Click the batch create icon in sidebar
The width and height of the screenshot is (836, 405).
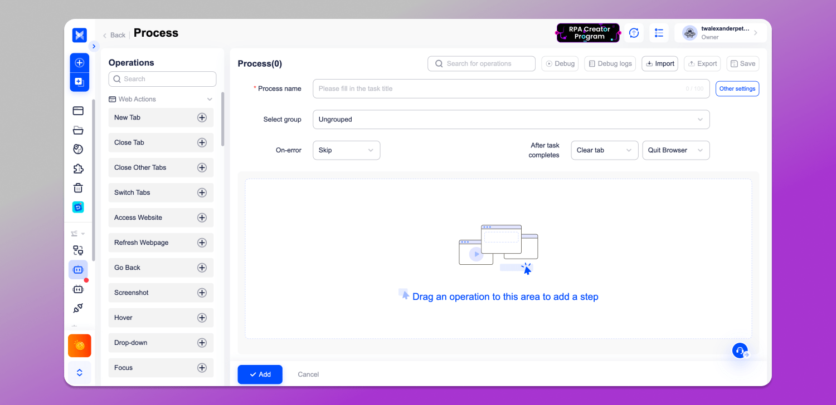(x=79, y=82)
